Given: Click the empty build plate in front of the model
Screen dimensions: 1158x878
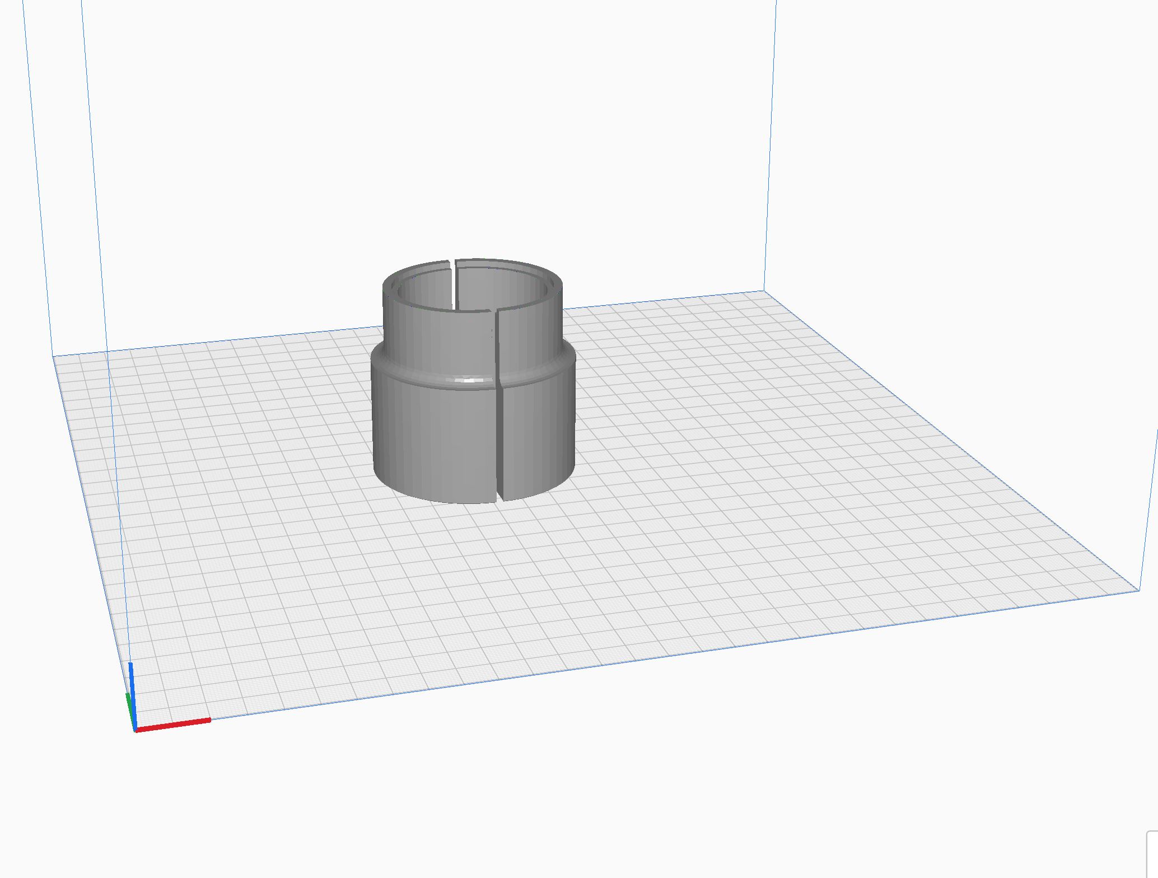Looking at the screenshot, I should (476, 588).
